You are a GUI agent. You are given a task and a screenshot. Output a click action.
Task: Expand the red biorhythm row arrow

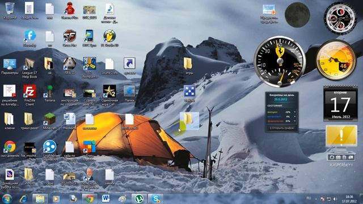(x=295, y=121)
